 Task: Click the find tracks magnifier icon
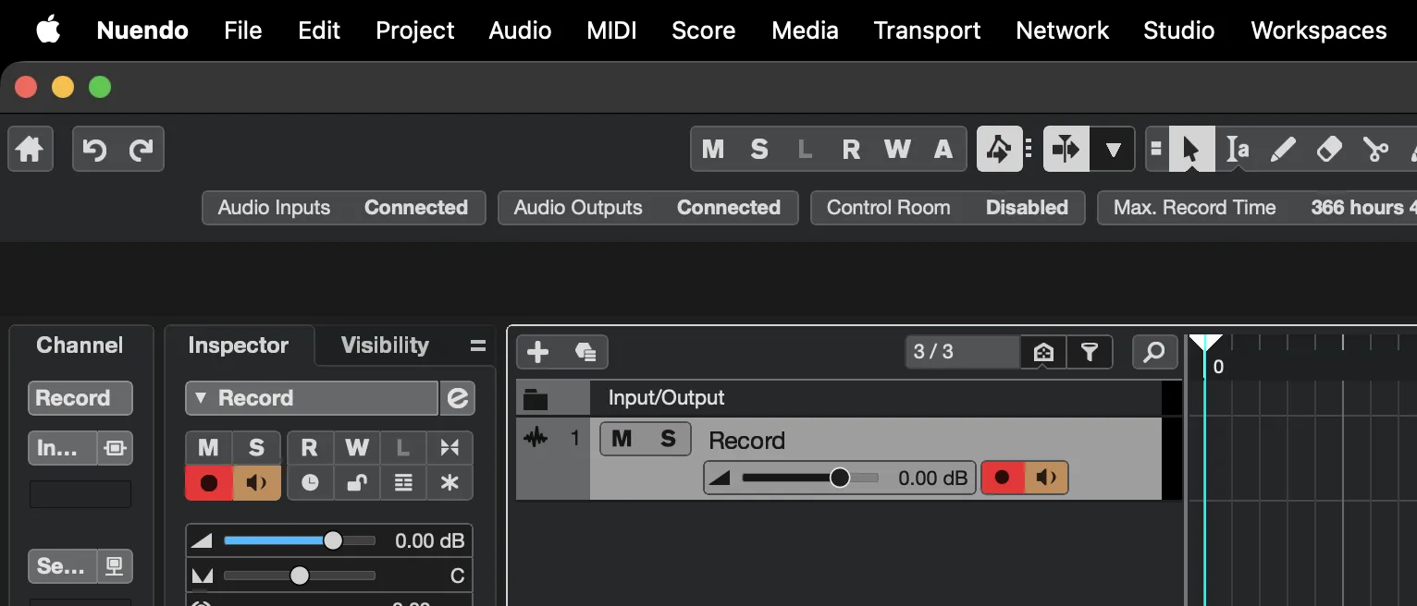1154,352
